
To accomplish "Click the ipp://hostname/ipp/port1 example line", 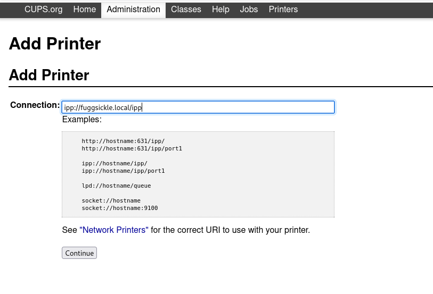I will coord(123,171).
